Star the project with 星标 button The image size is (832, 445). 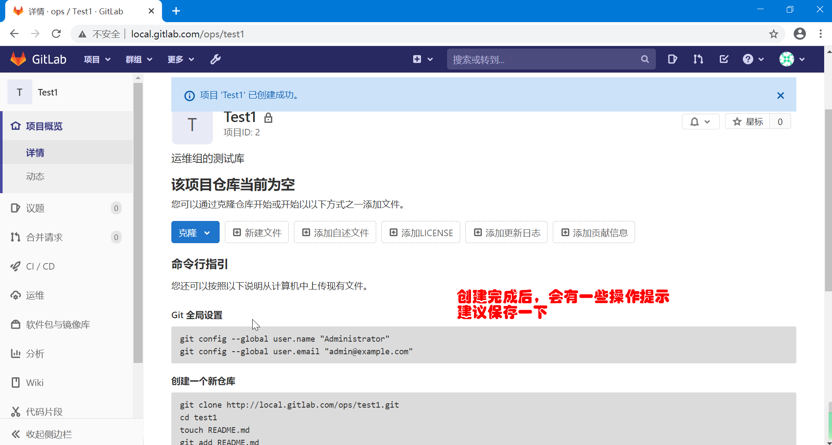coord(748,122)
